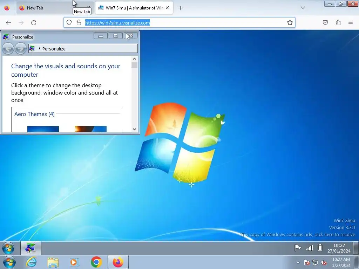
Task: Click the Personalize scrollbar thumb
Action: 134,65
